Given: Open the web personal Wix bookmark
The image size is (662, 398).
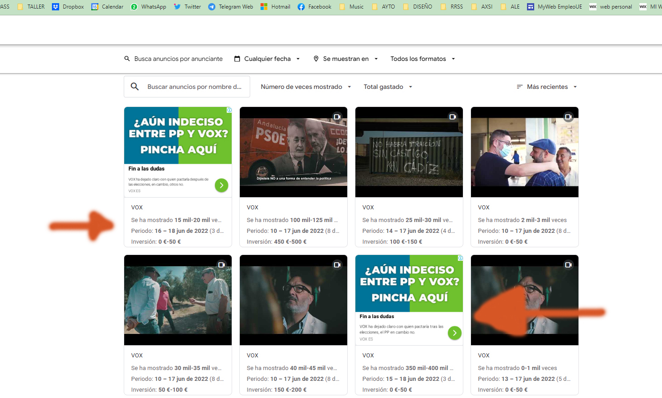Looking at the screenshot, I should coord(611,7).
